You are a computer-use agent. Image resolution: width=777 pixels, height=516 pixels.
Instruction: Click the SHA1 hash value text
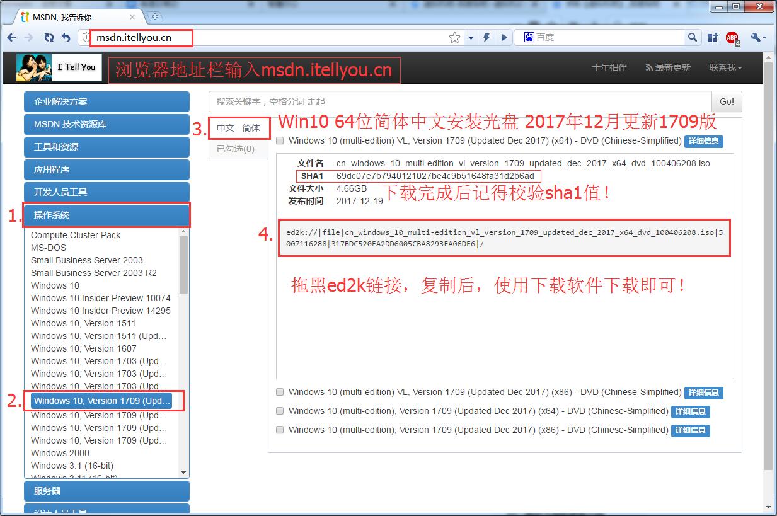point(435,176)
